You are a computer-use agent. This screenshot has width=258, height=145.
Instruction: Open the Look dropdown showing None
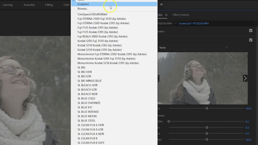(193, 47)
